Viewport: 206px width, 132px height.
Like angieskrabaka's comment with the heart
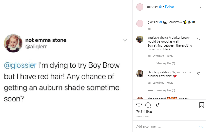(x=198, y=39)
